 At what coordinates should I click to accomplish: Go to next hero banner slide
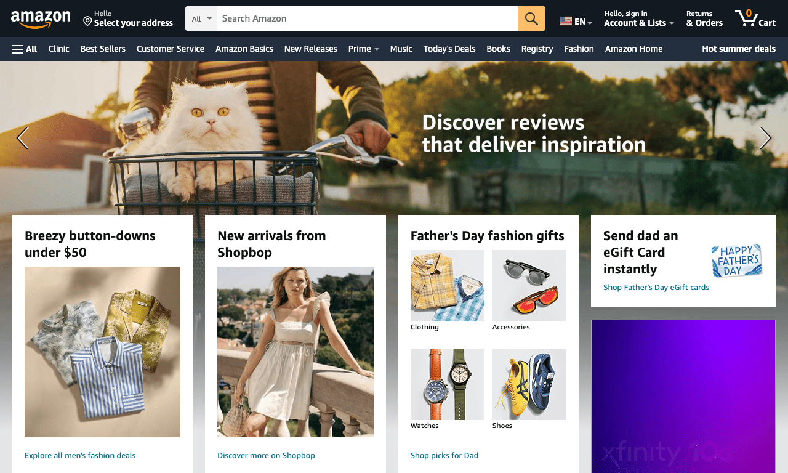pos(765,138)
